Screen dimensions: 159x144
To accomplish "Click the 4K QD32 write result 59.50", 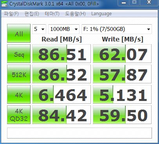I will click(122, 115).
